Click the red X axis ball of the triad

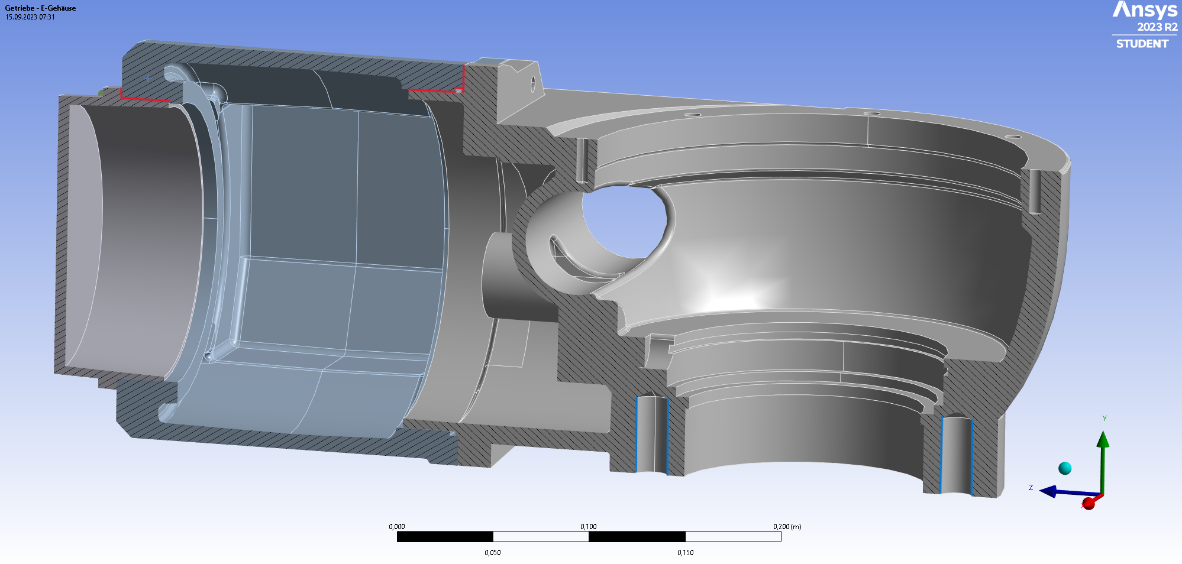click(x=1089, y=503)
